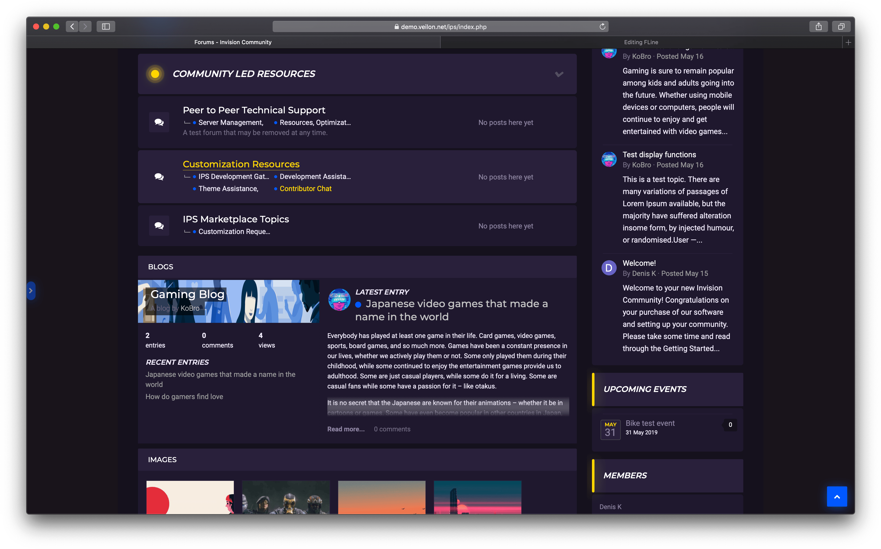Show all tabs overview icon

coord(841,27)
